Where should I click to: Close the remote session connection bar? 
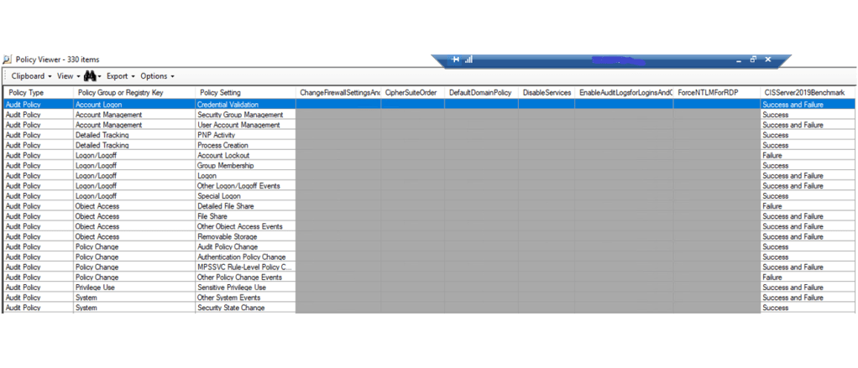[767, 60]
